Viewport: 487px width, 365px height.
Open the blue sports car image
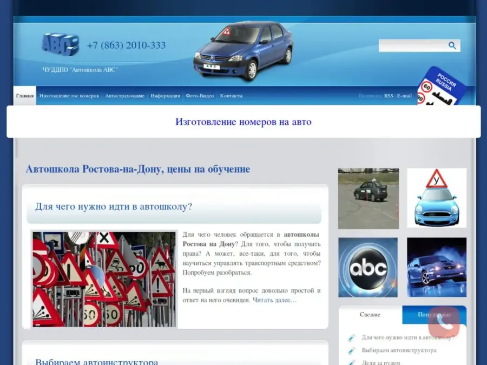click(436, 267)
